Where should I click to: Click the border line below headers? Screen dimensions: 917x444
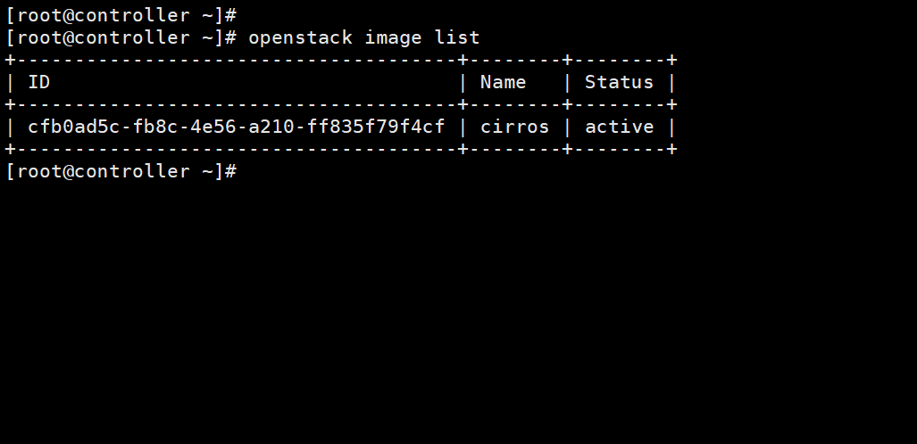pyautogui.click(x=341, y=104)
